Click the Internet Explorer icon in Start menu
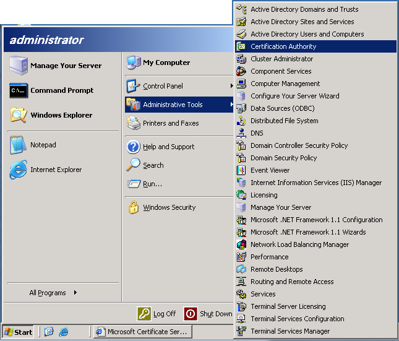 coord(18,170)
